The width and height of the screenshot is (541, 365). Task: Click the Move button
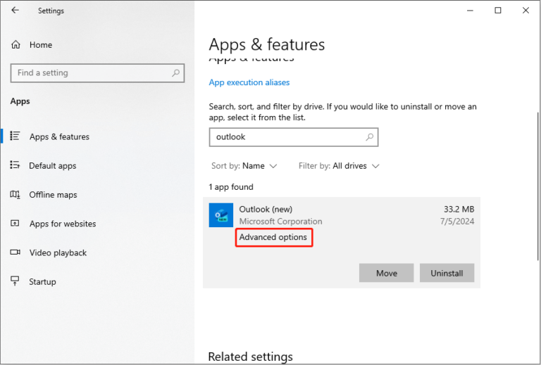pyautogui.click(x=387, y=273)
